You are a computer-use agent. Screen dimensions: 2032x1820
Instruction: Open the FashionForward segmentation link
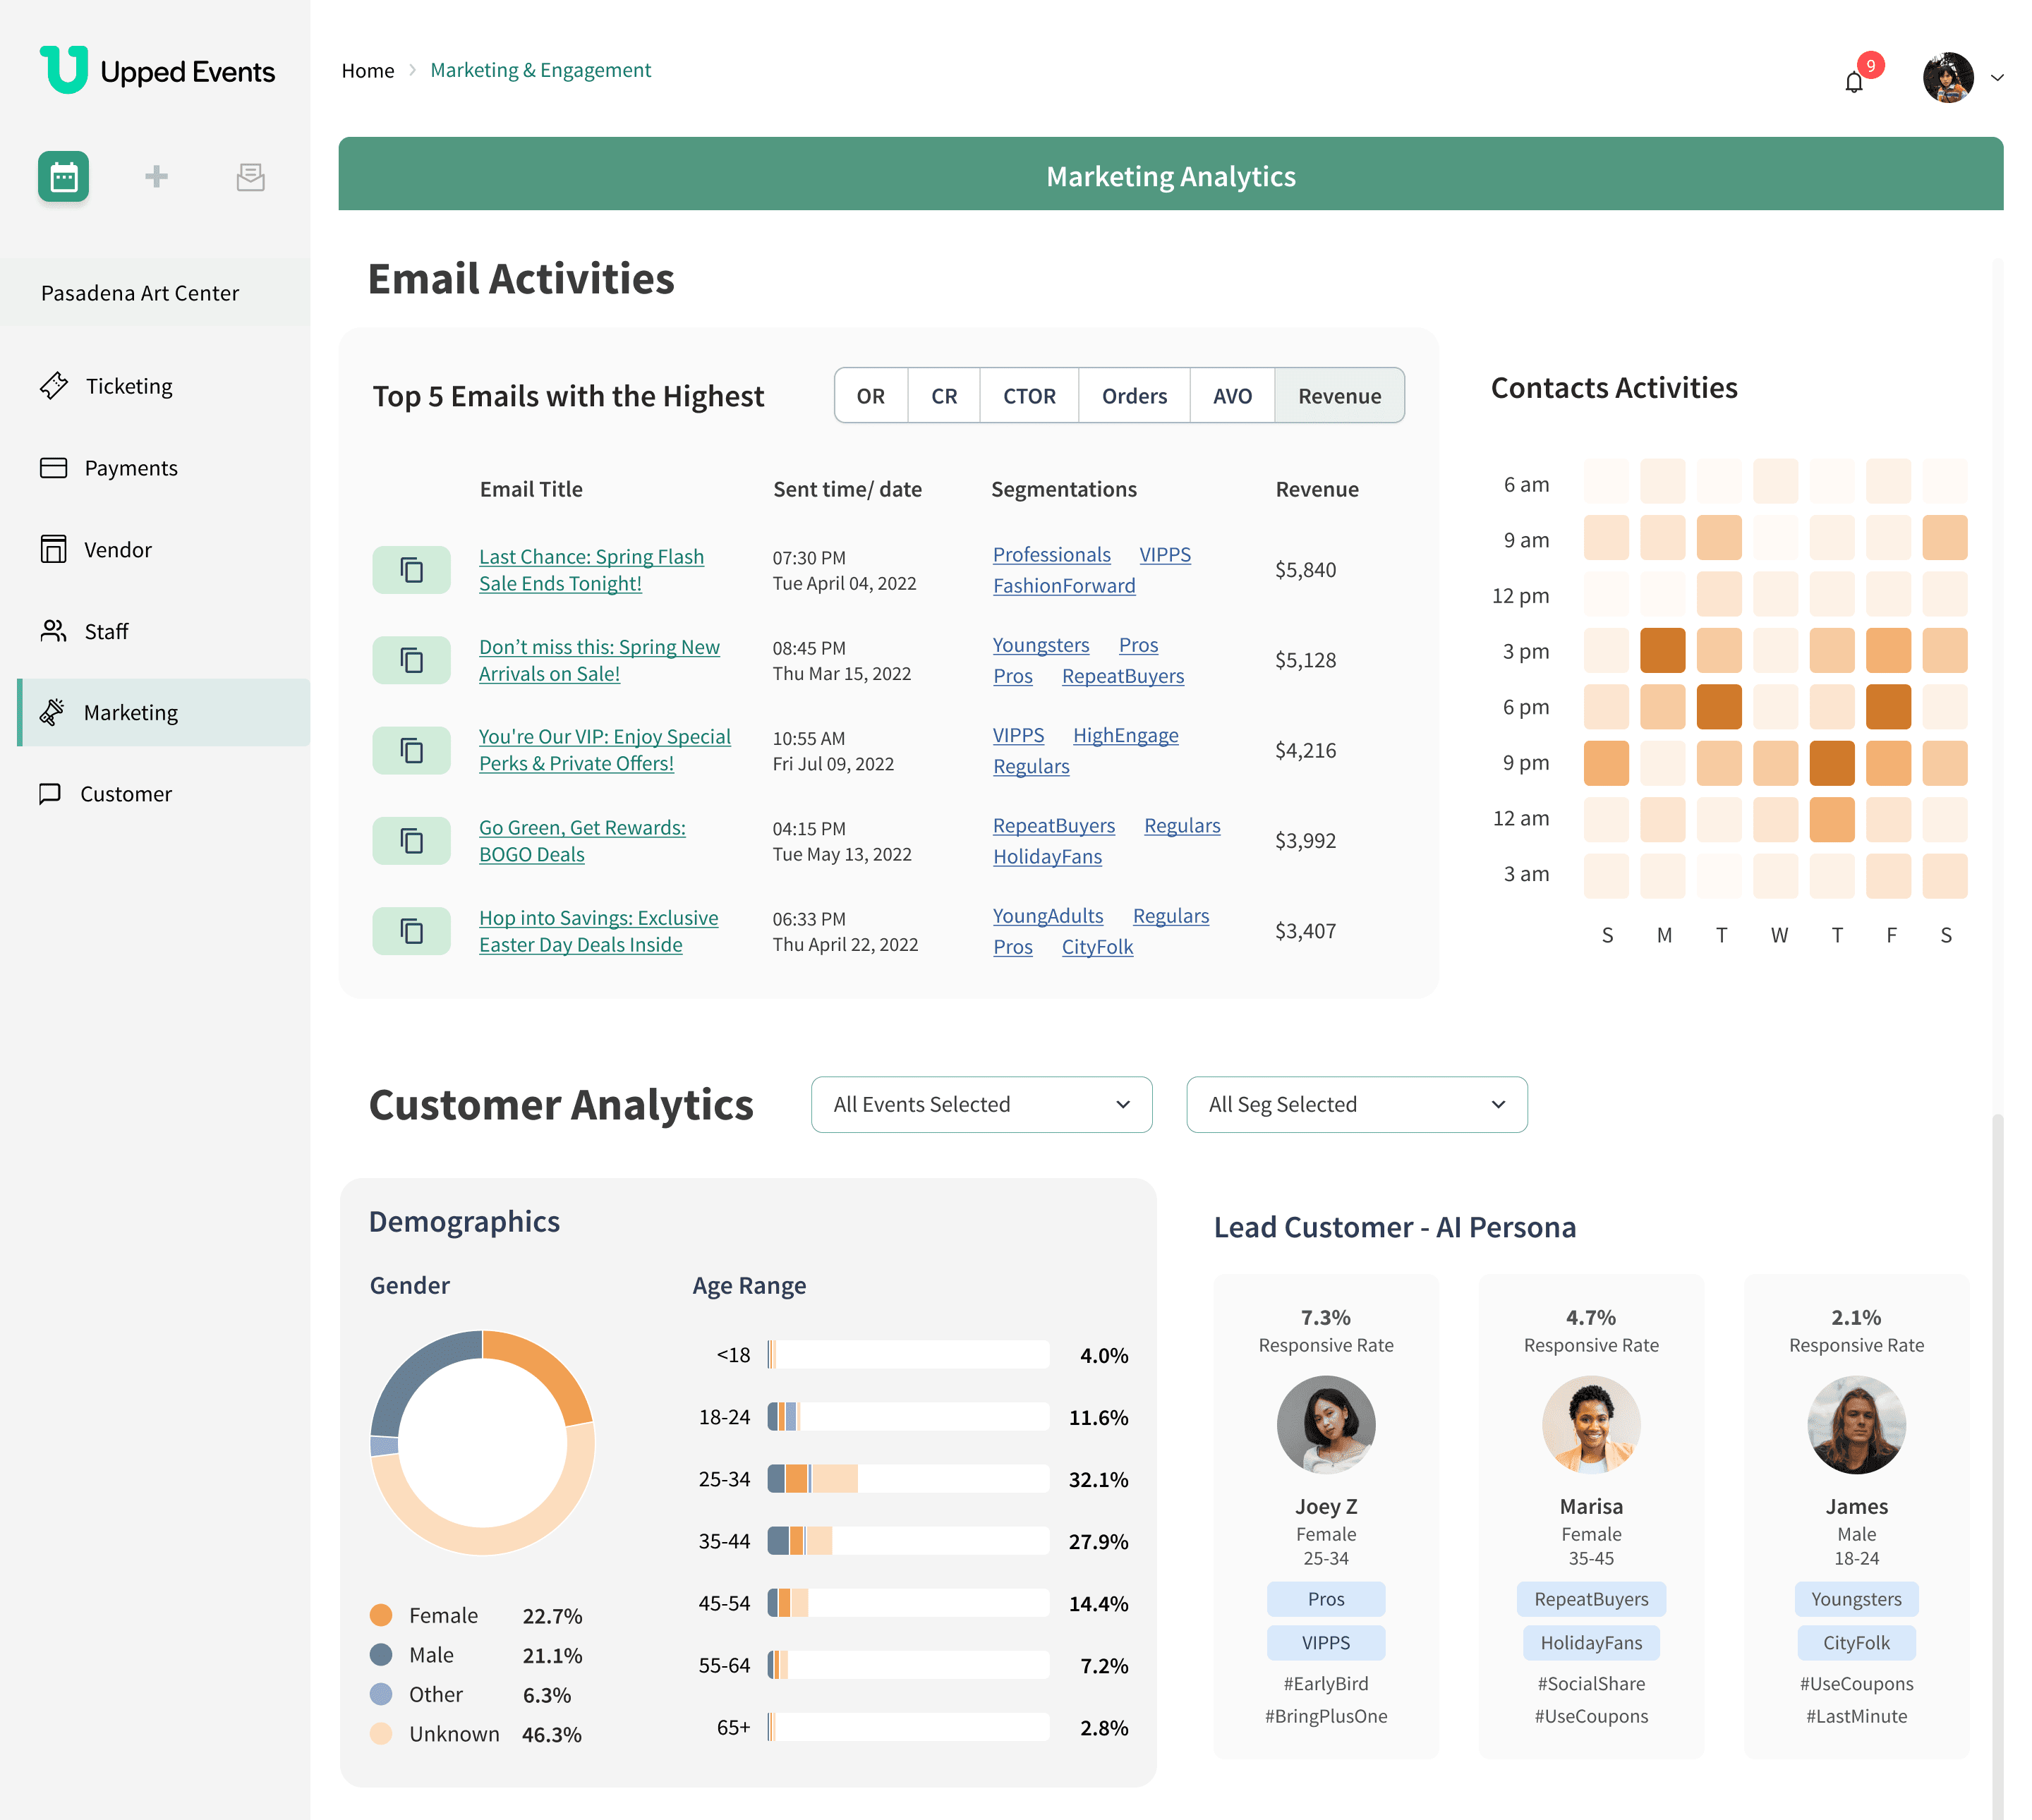(x=1063, y=586)
